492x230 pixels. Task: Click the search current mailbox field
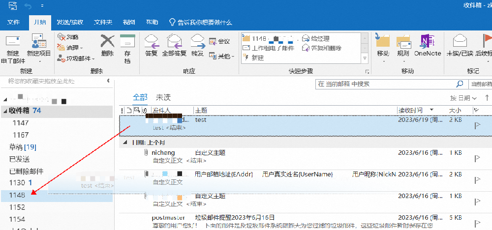tap(386, 84)
